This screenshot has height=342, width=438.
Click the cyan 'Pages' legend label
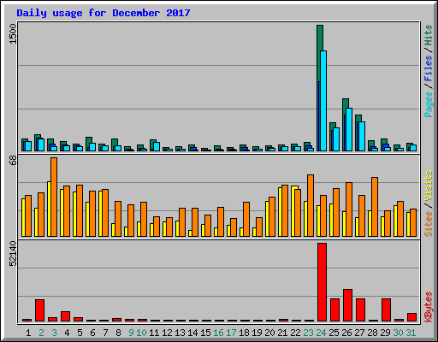(429, 104)
